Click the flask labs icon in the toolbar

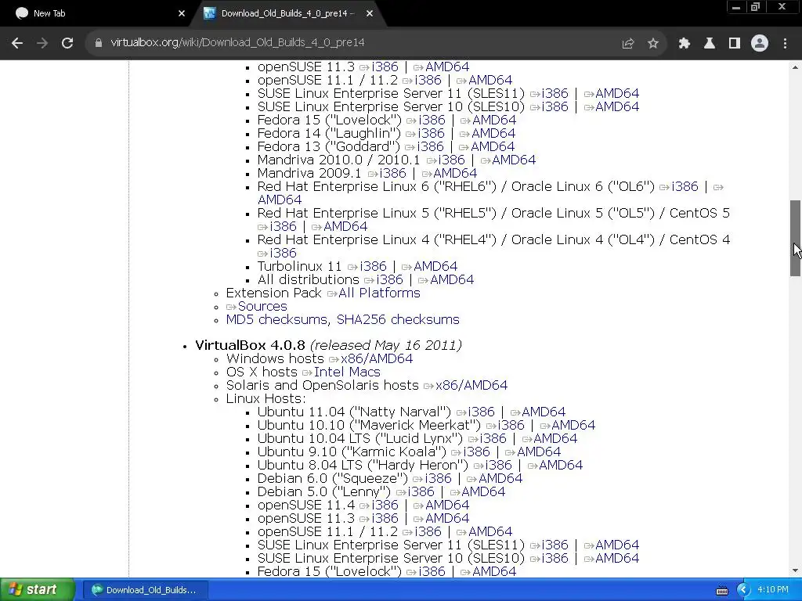click(x=710, y=44)
